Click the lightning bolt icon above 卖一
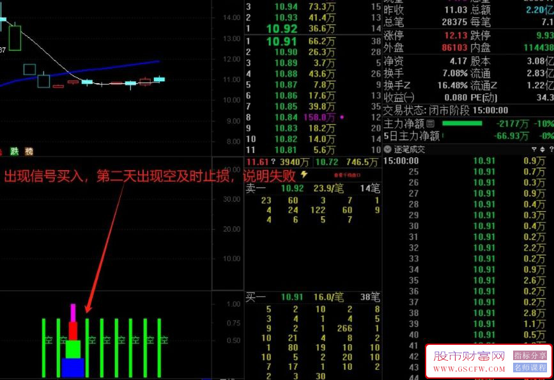 (x=304, y=174)
